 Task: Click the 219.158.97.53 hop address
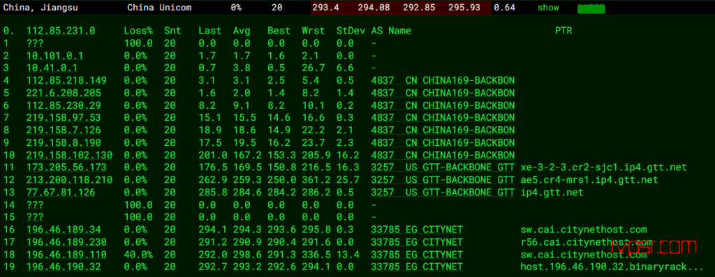(x=64, y=117)
